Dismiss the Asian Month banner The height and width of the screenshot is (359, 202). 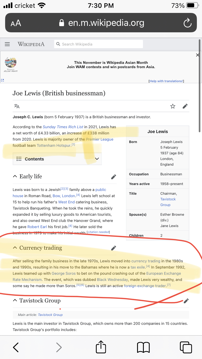click(x=198, y=55)
